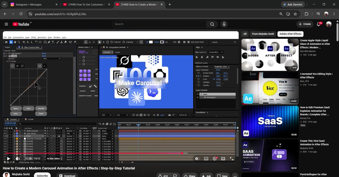Expand the 'In this video' chapters
The image size is (339, 177).
[x=54, y=159]
